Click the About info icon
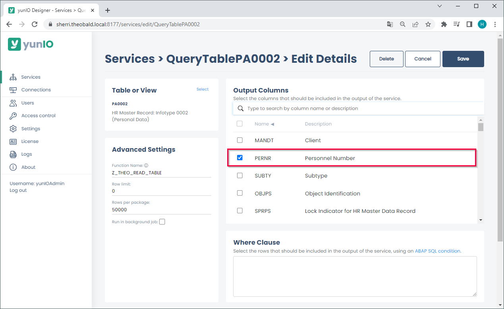 pos(13,167)
